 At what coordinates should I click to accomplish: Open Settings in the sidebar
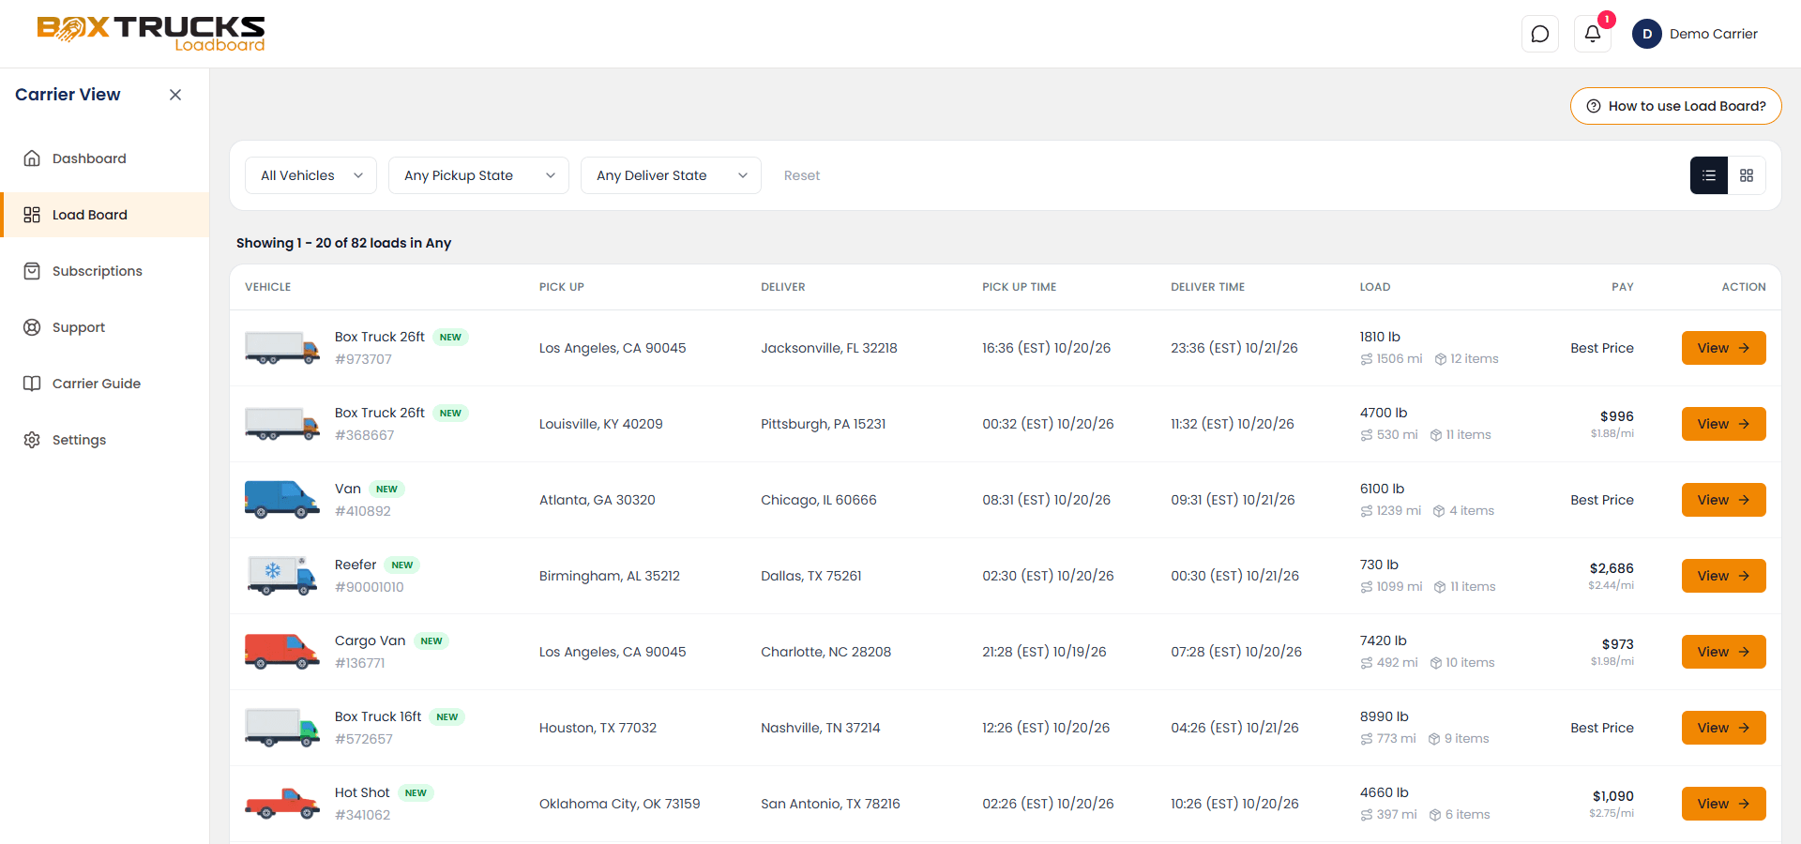pos(105,440)
